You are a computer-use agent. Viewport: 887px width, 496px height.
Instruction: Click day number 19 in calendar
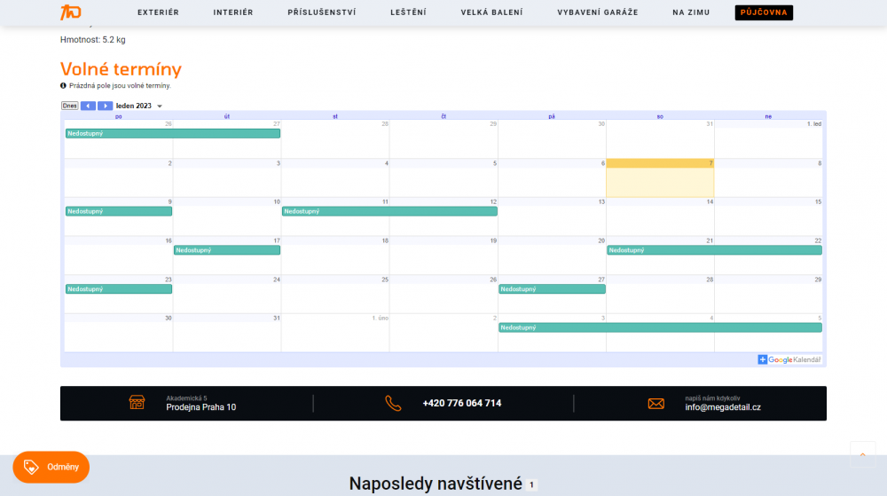(x=493, y=241)
